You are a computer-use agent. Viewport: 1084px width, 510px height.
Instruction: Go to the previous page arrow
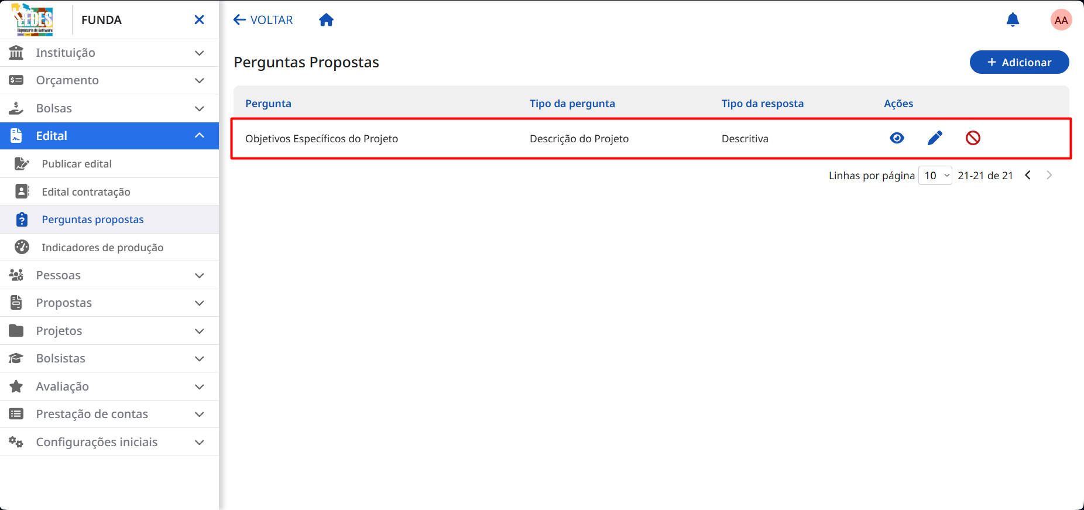pos(1028,175)
